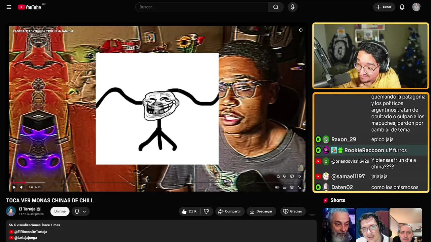Share from the in-player arrow icon
Image resolution: width=431 pixels, height=242 pixels.
(x=299, y=176)
